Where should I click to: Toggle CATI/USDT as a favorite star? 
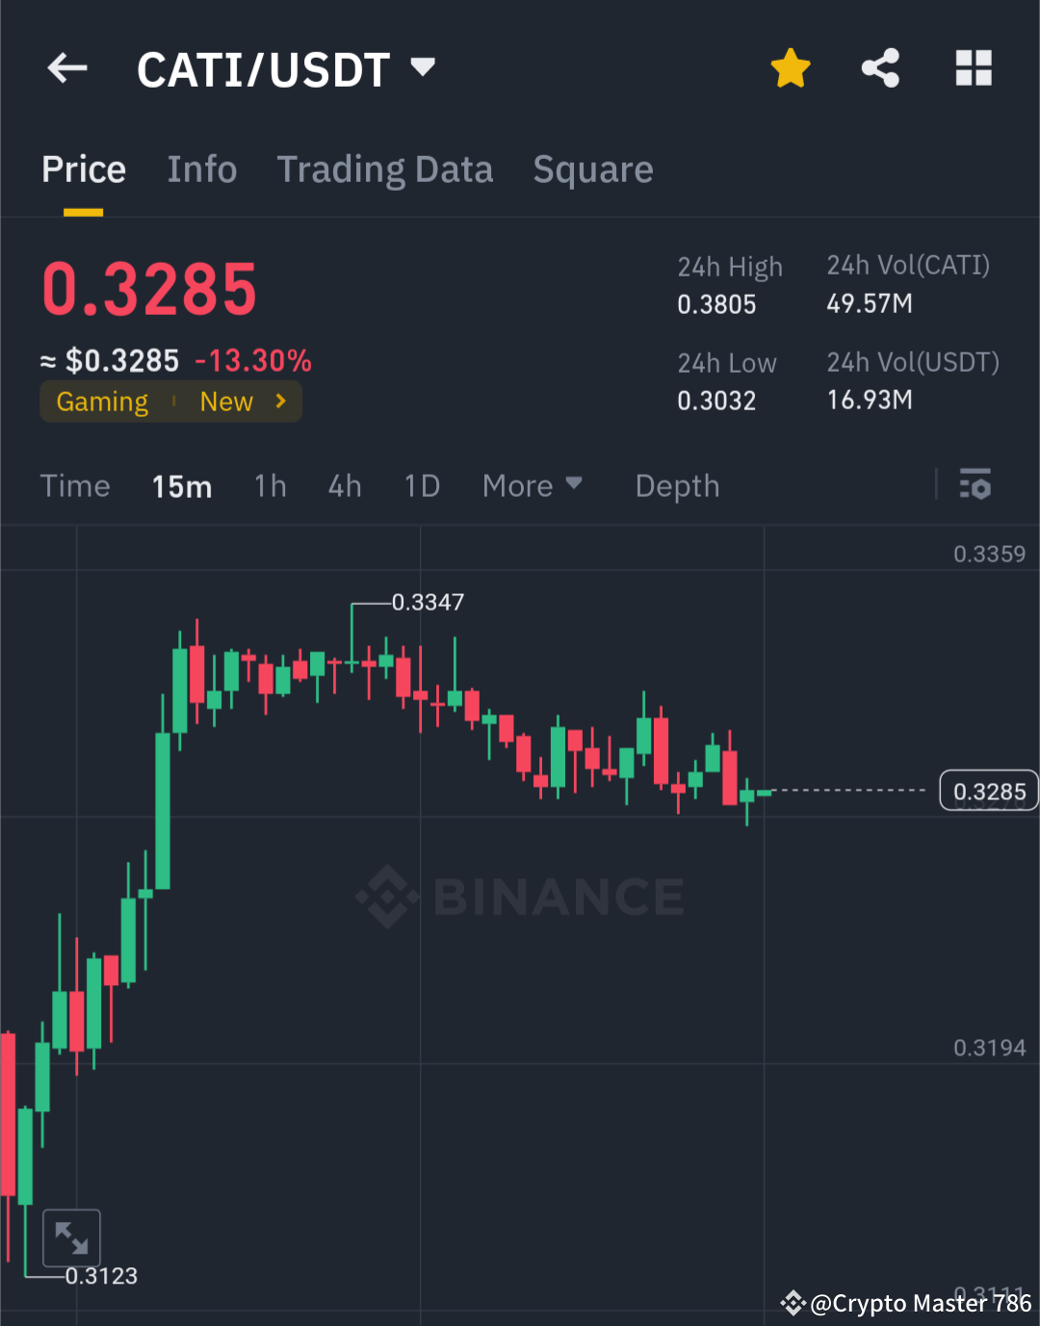790,67
